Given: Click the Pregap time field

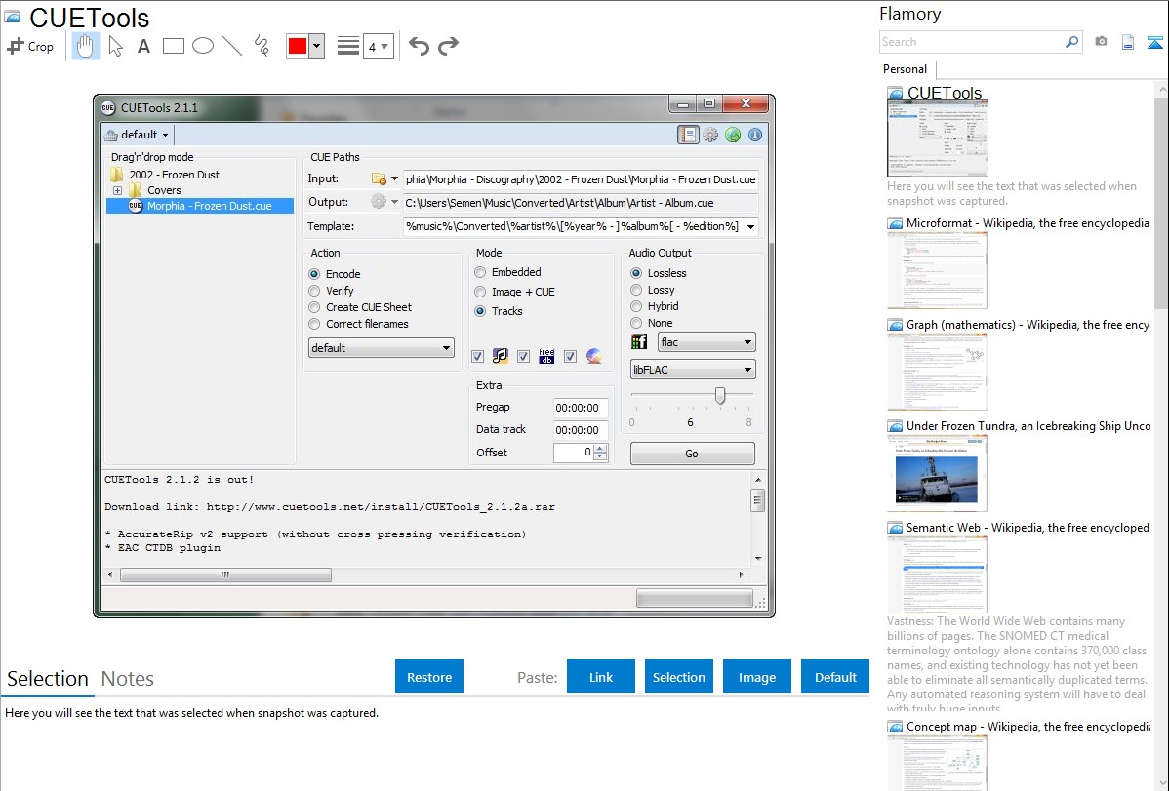Looking at the screenshot, I should [581, 408].
